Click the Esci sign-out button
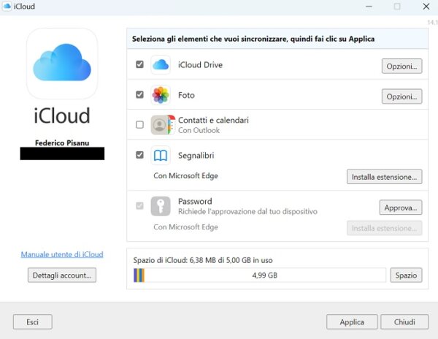Image resolution: width=438 pixels, height=339 pixels. click(32, 322)
